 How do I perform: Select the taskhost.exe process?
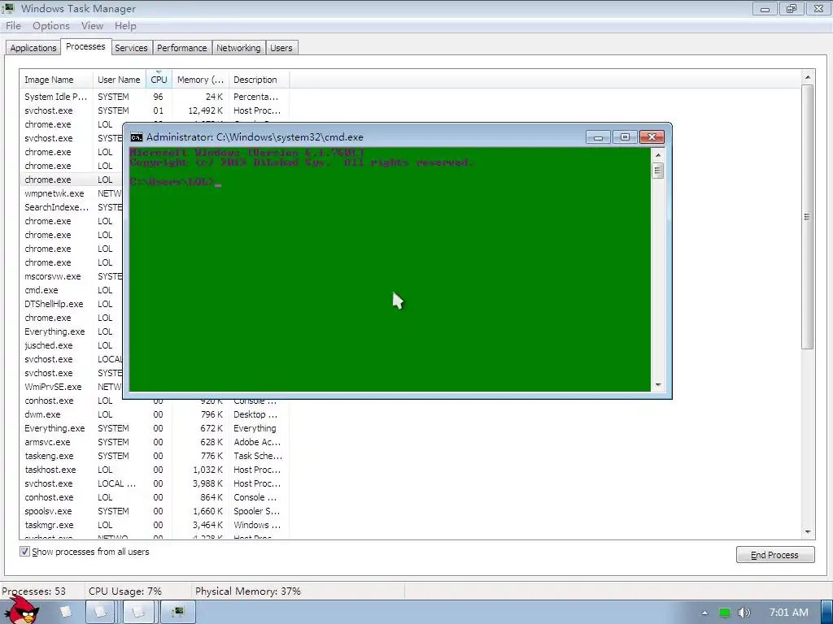click(155, 470)
